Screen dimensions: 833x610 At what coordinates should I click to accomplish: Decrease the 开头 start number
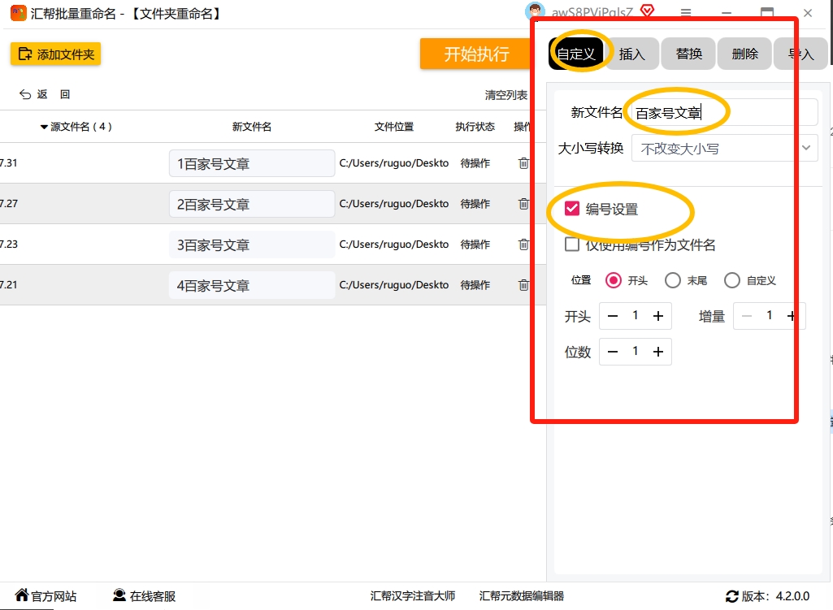pos(613,316)
